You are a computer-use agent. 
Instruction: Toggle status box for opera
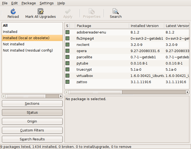click(x=67, y=51)
